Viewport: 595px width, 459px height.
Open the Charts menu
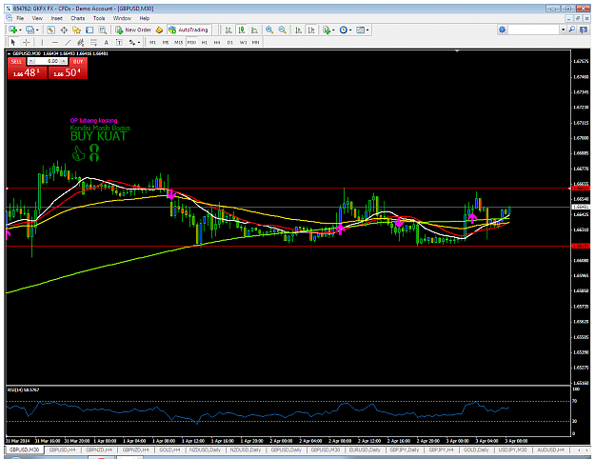click(x=77, y=18)
